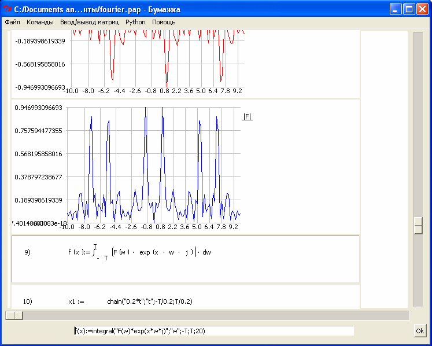Click the red plot area at top
This screenshot has width=432, height=346.
[x=158, y=58]
